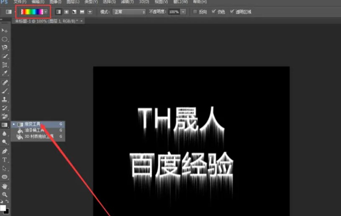
Task: Choose Reflected gradient style
Action: point(82,12)
